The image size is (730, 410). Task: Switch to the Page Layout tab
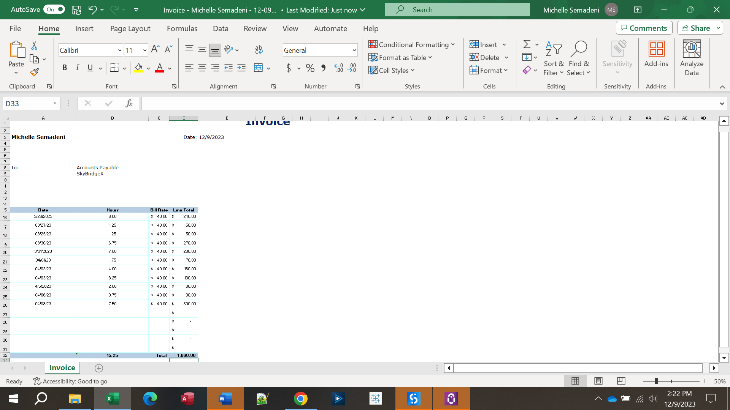(130, 28)
